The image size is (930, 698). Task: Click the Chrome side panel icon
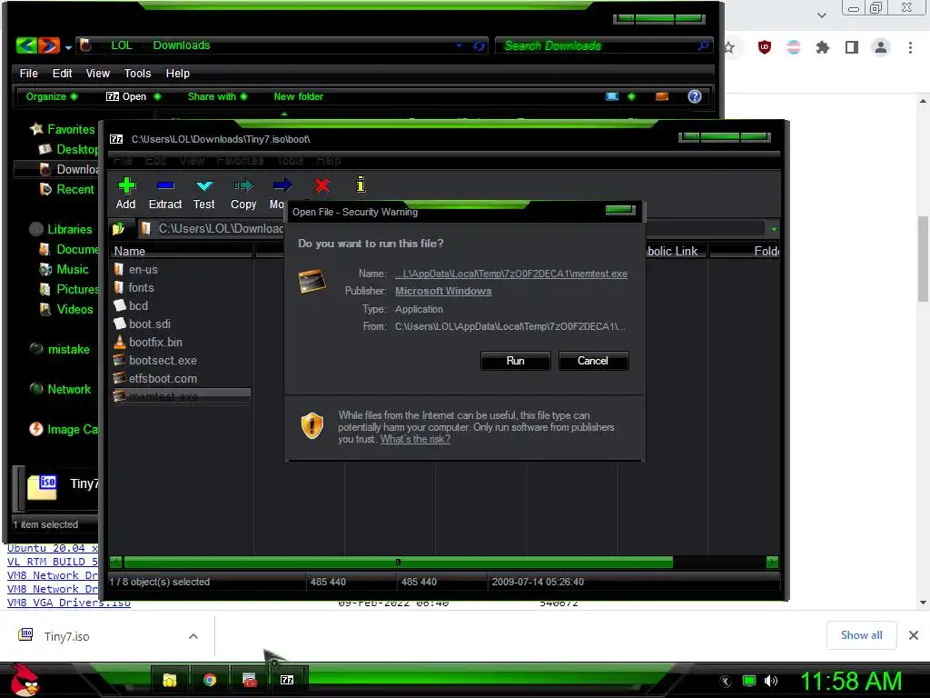point(852,47)
